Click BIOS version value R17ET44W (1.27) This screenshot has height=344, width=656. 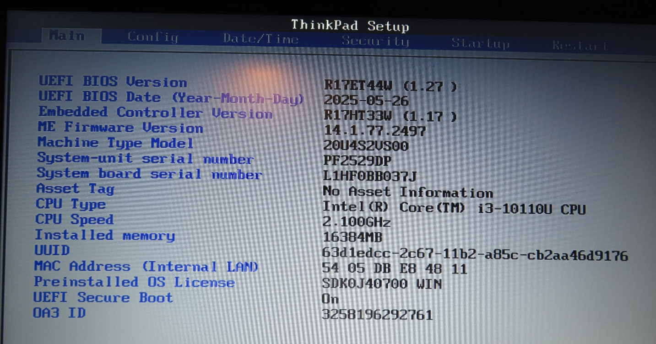click(390, 86)
